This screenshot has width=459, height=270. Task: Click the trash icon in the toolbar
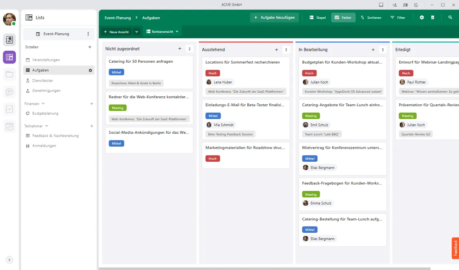tap(433, 18)
